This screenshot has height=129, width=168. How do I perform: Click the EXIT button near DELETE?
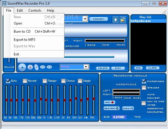118,68
